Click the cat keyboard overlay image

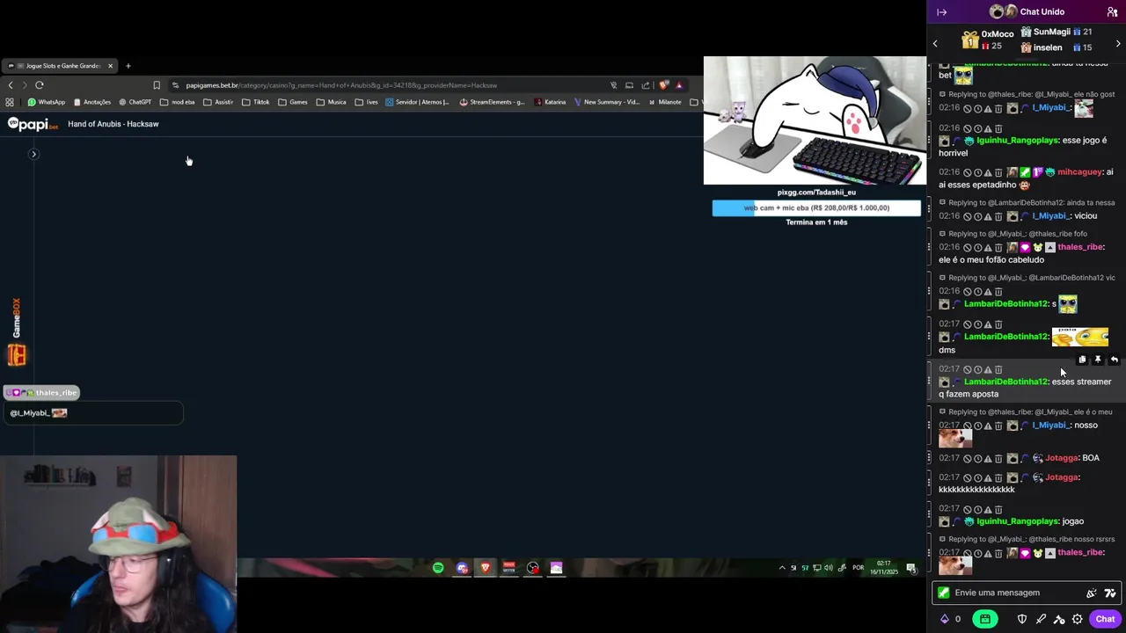815,120
